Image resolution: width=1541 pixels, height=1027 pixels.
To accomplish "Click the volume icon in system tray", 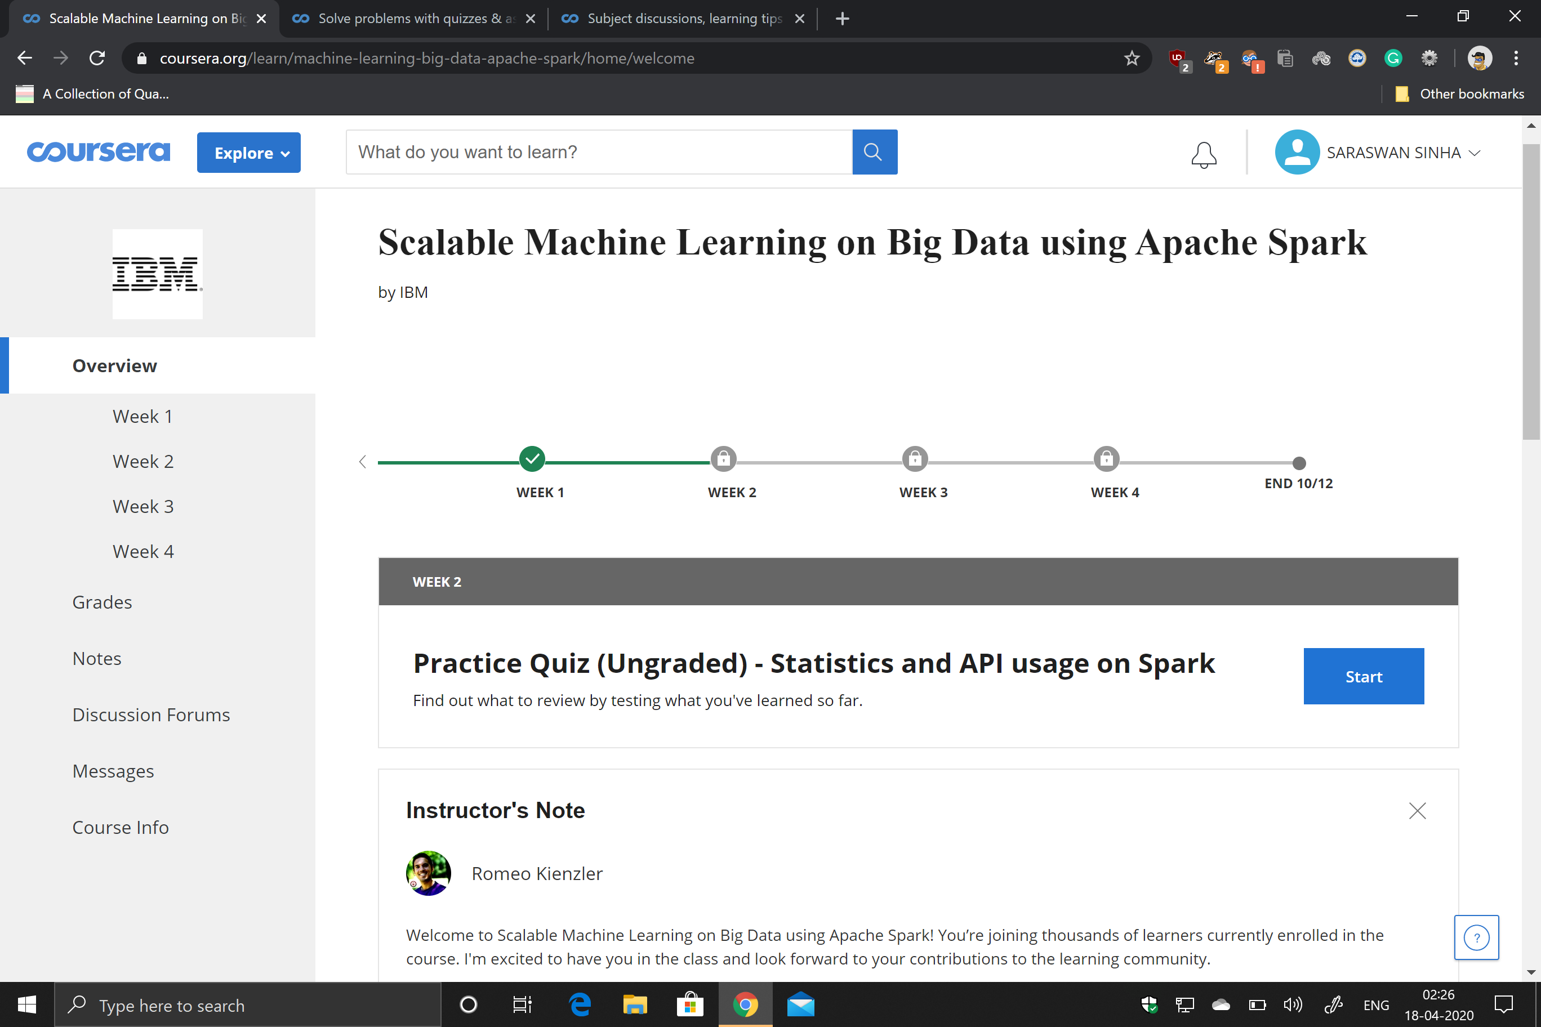I will tap(1292, 1004).
